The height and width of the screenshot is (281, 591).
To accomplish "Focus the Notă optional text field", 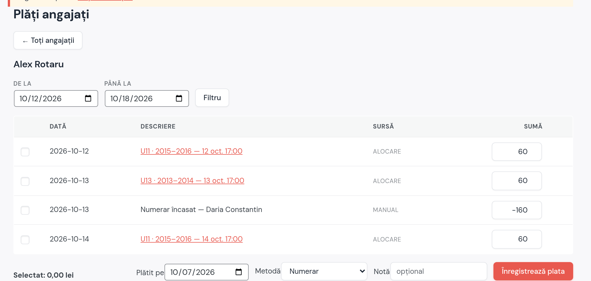I will pyautogui.click(x=439, y=271).
